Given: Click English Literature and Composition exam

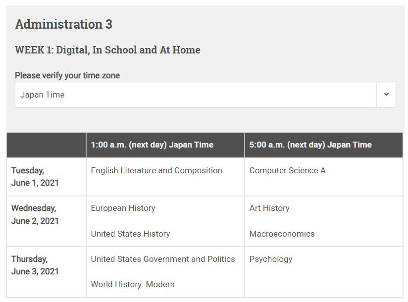Looking at the screenshot, I should 156,170.
